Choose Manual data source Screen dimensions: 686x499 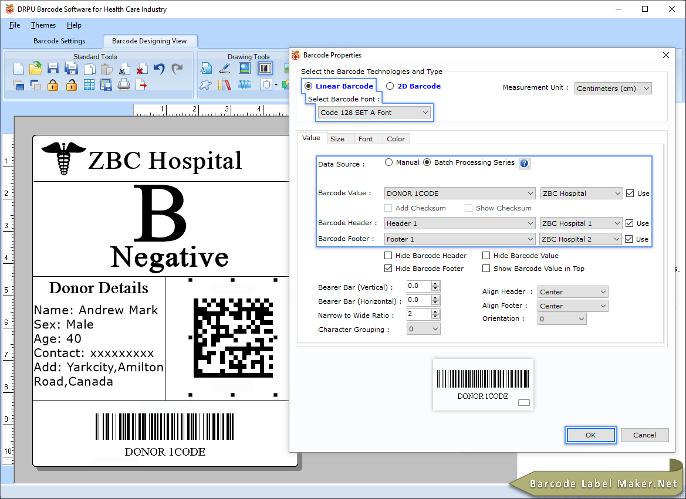click(388, 162)
